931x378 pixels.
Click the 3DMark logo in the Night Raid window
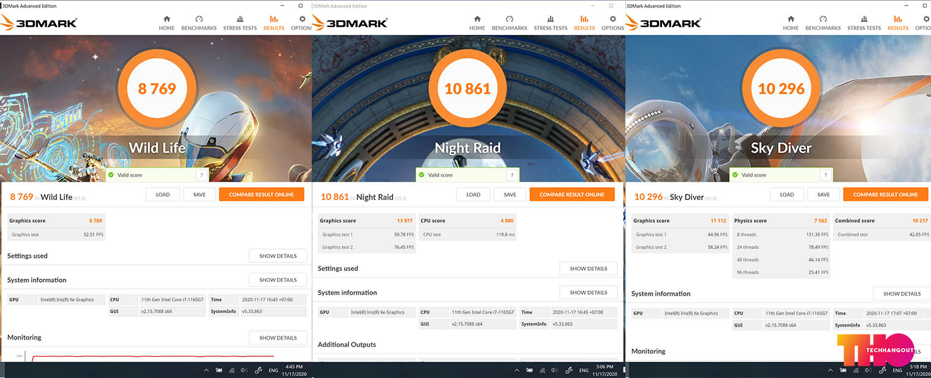(x=349, y=23)
